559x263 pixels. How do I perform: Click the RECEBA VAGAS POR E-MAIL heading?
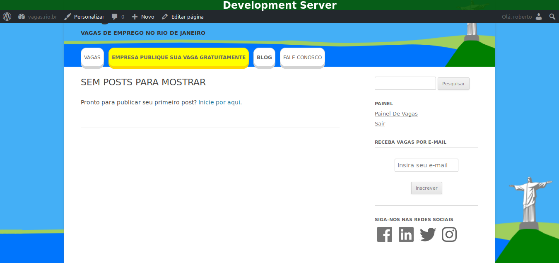[410, 142]
